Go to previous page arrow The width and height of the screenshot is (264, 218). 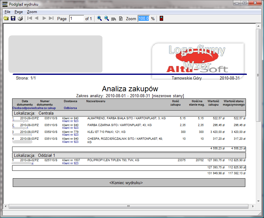[x=37, y=19]
